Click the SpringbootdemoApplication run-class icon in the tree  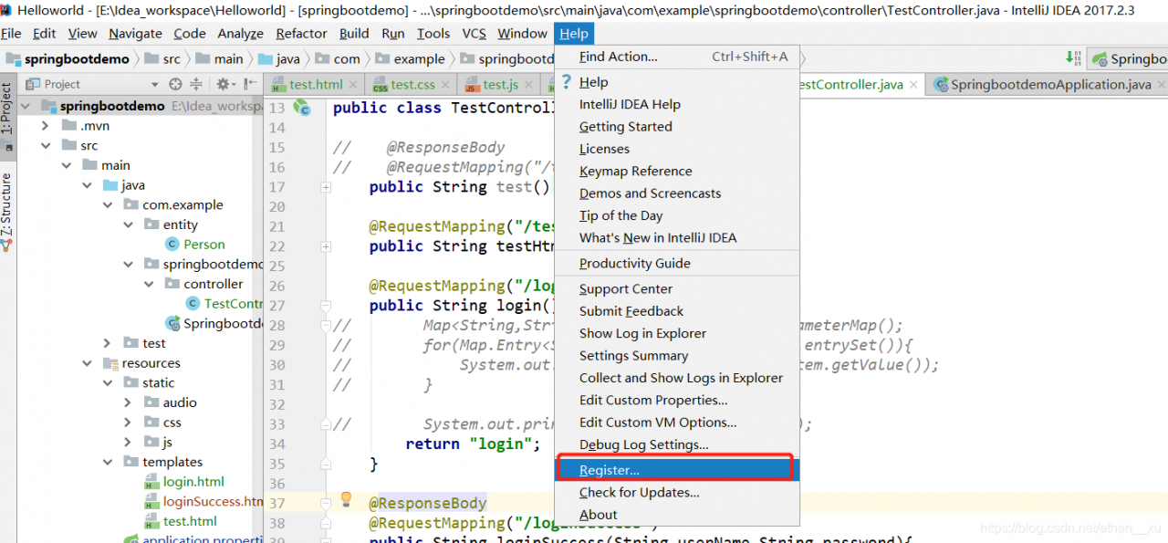tap(172, 323)
